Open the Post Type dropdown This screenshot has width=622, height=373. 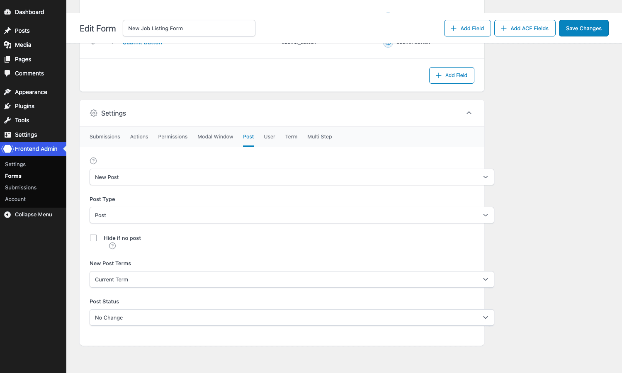click(292, 215)
